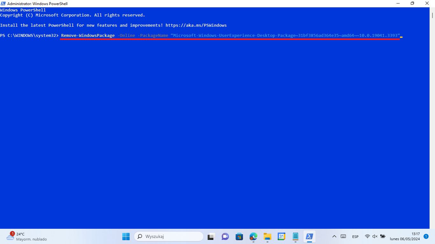
Task: Open the Notepad taskbar icon
Action: (x=295, y=237)
